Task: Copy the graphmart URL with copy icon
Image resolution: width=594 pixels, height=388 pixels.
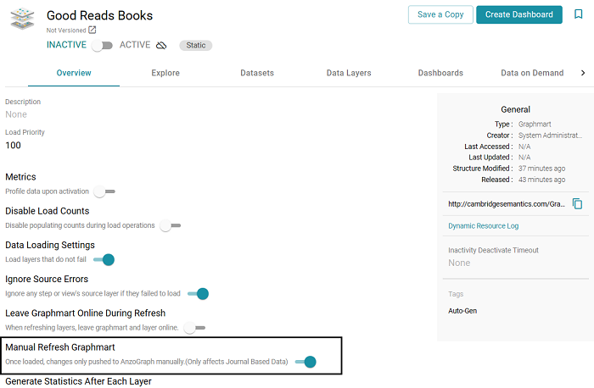Action: (x=577, y=203)
